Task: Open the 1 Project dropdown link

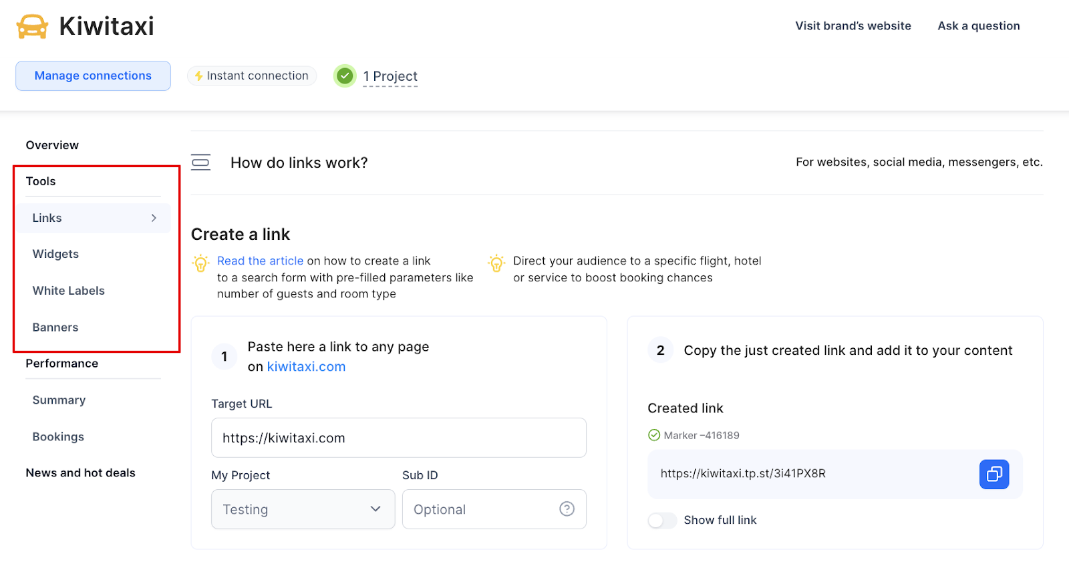Action: pyautogui.click(x=390, y=76)
